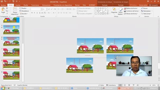The width and height of the screenshot is (160, 90).
Task: Switch to Reading view icon
Action: 129,85
